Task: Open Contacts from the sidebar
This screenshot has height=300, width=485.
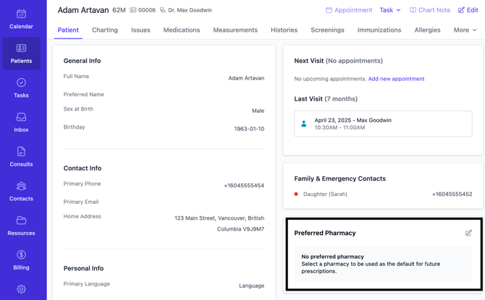Action: point(21,192)
